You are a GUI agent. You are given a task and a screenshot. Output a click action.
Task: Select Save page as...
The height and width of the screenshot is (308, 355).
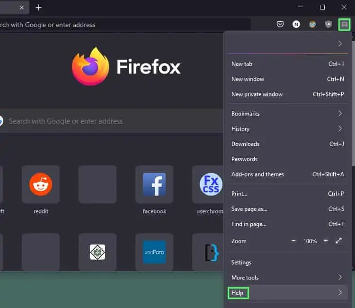click(x=287, y=209)
